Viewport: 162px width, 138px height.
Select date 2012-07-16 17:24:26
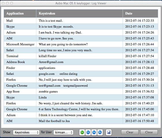[x=139, y=32]
